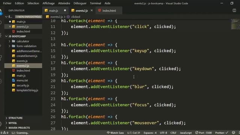The width and height of the screenshot is (240, 135).
Task: Click the "focus" string on line 24
Action: click(141, 105)
